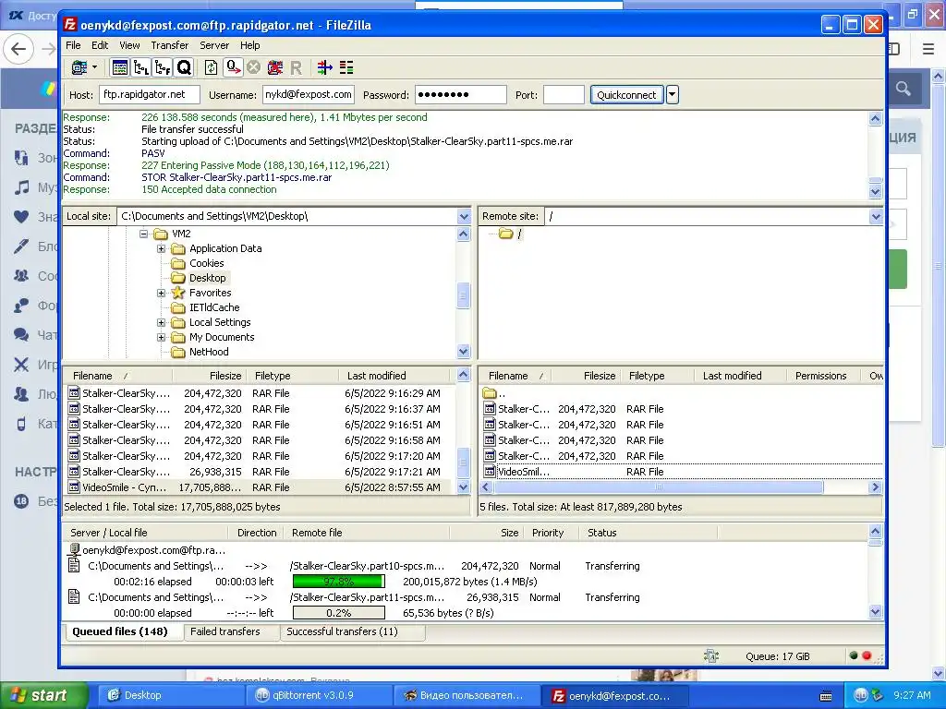Toggle queue processing icon
946x709 pixels.
click(233, 67)
